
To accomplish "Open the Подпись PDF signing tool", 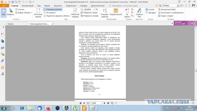I will [x=139, y=13].
